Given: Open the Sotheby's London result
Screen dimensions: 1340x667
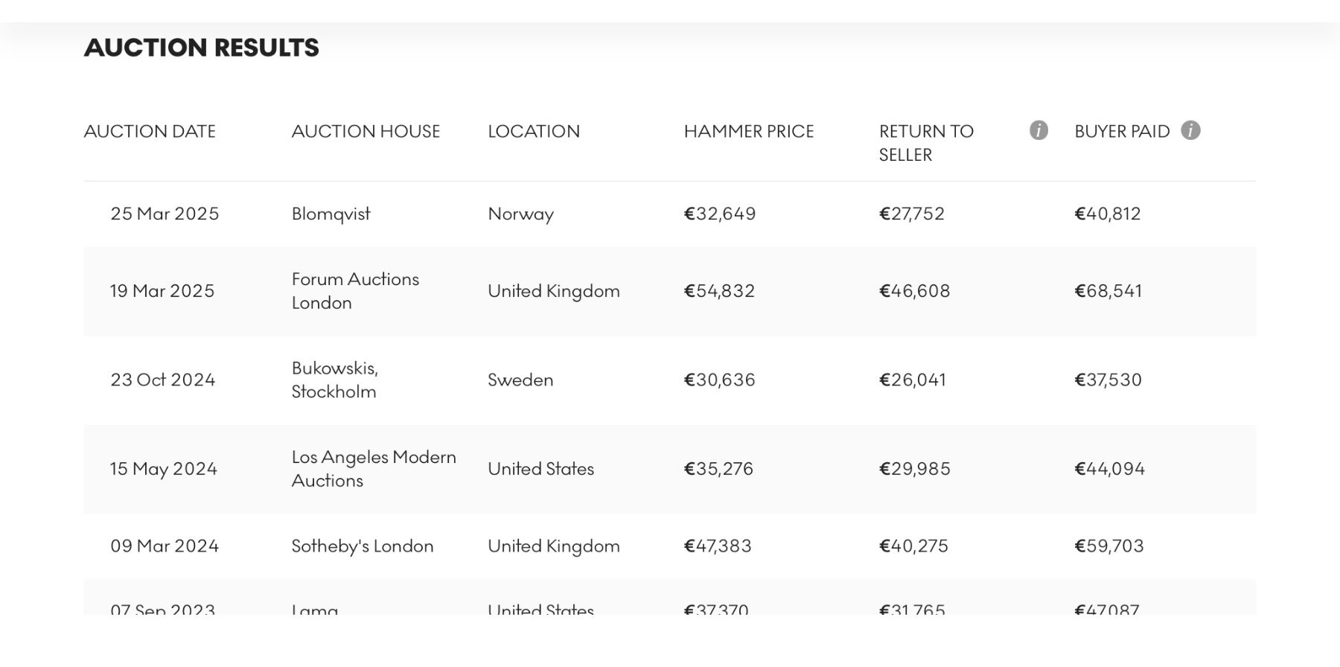Looking at the screenshot, I should pos(363,546).
